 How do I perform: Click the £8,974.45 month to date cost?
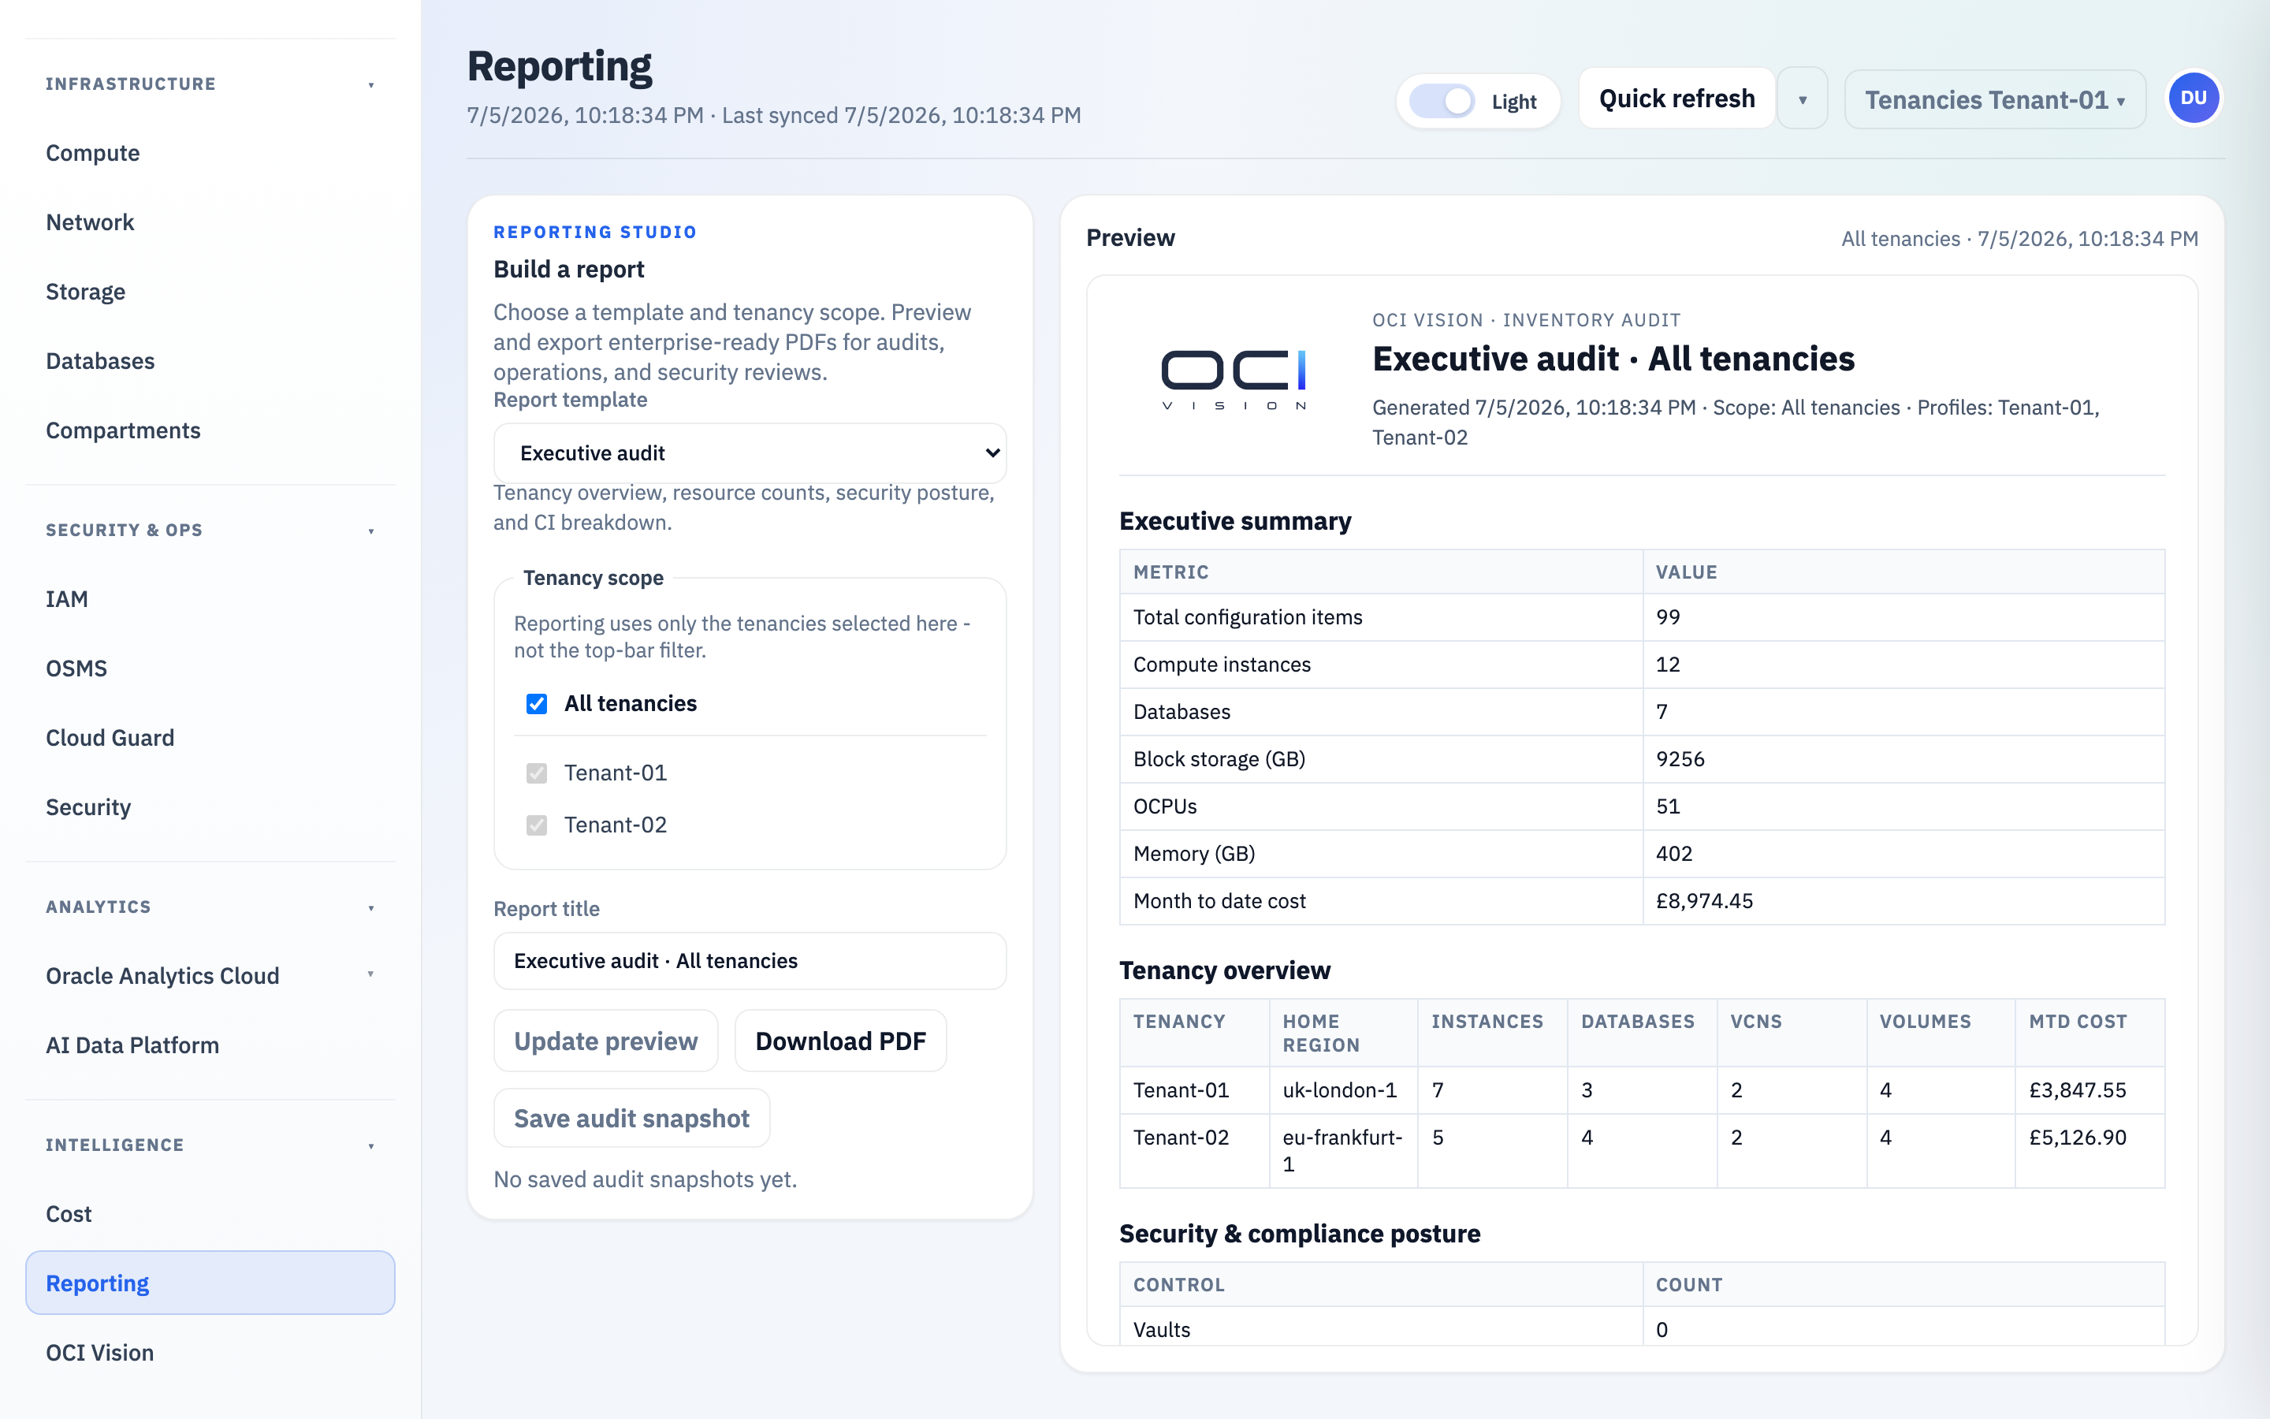click(1704, 901)
